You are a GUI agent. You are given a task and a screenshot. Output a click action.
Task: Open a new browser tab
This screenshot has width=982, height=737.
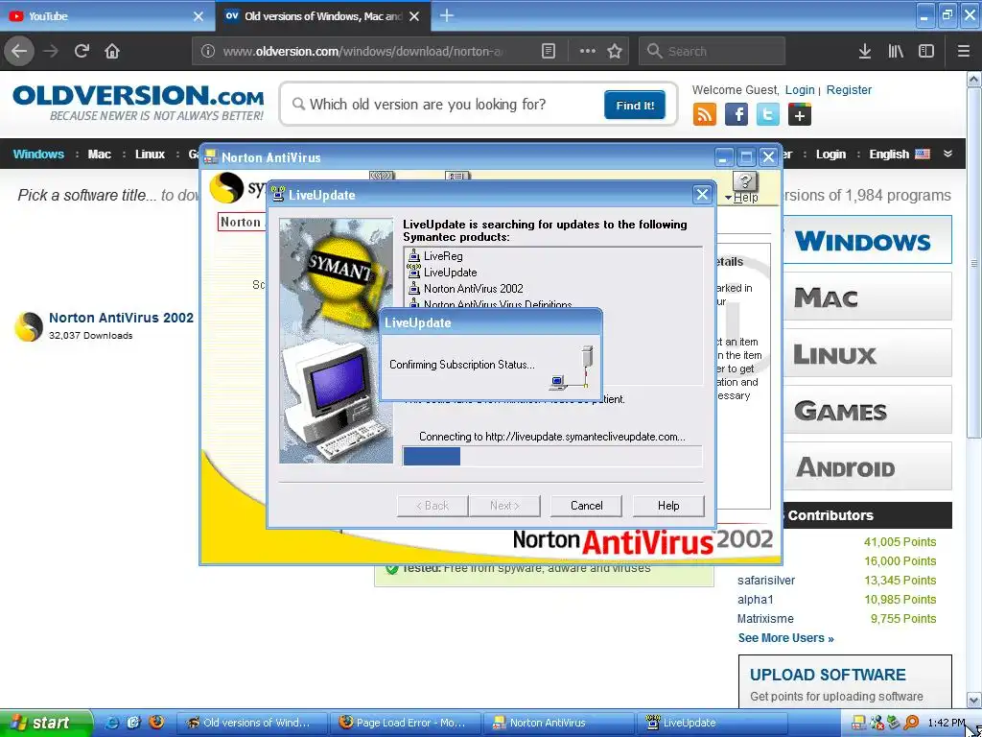[447, 15]
